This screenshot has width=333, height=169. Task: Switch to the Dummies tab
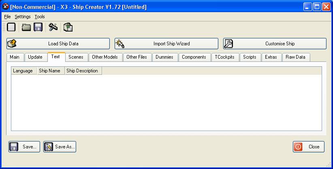click(164, 57)
